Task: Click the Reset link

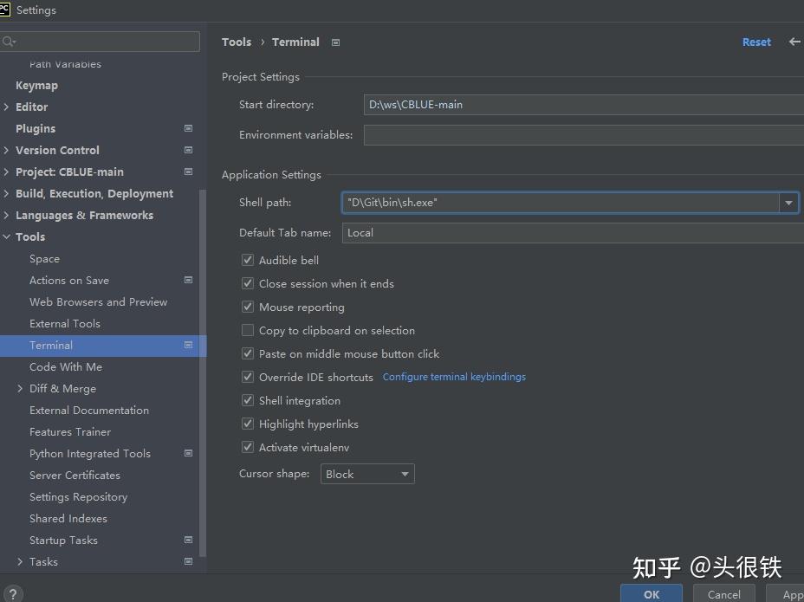Action: click(756, 42)
